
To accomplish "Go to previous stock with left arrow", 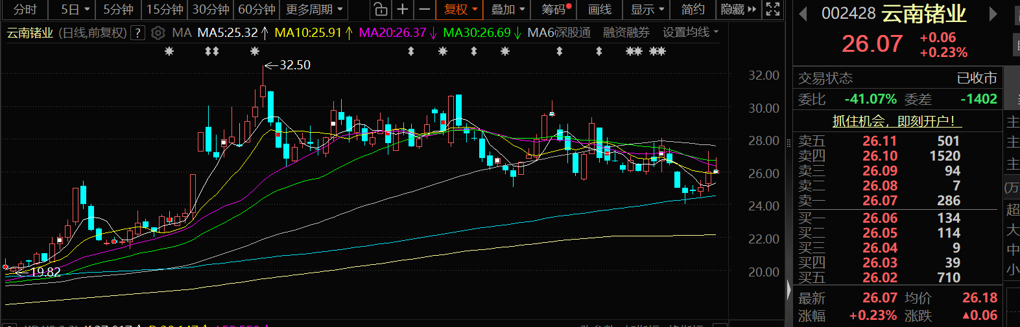I will (x=803, y=14).
